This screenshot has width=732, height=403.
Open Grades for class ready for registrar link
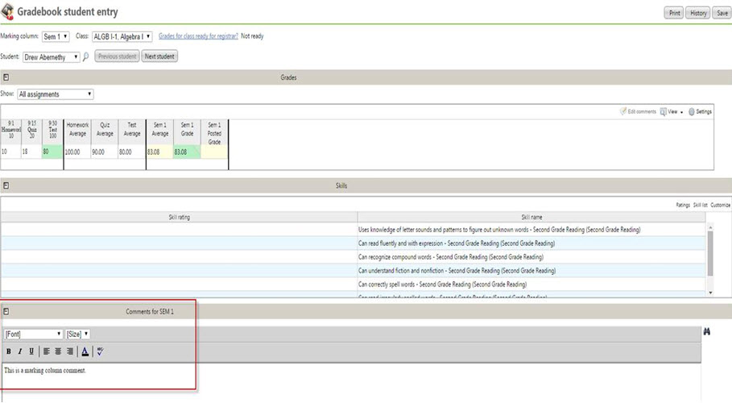click(198, 36)
